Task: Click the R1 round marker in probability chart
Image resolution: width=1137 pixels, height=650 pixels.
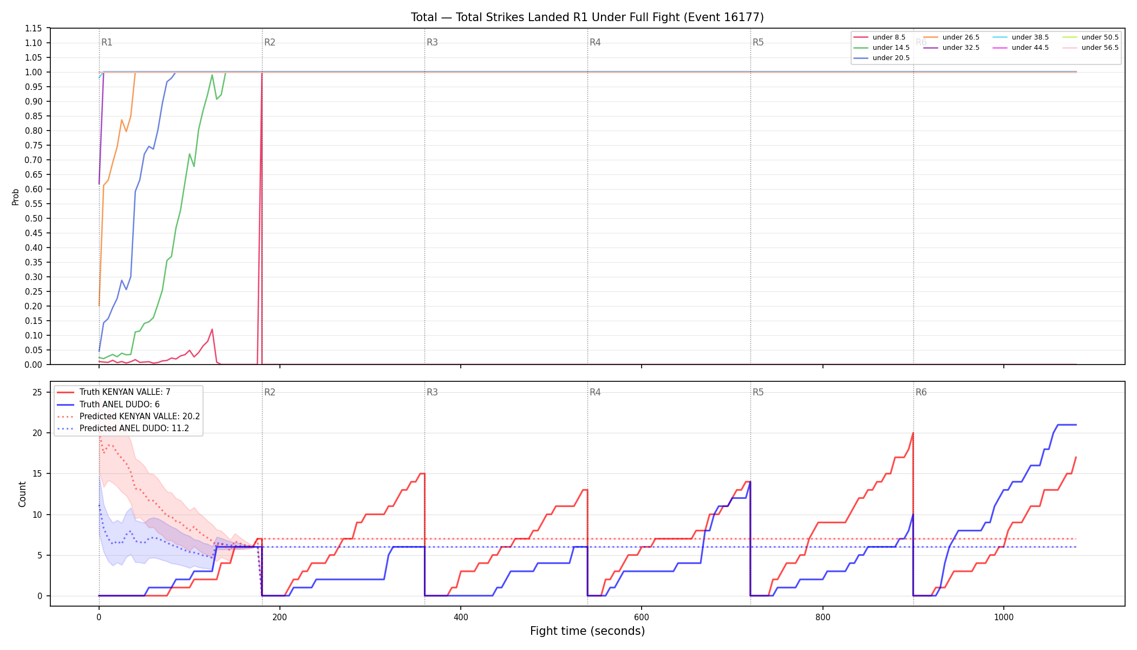Action: (107, 42)
